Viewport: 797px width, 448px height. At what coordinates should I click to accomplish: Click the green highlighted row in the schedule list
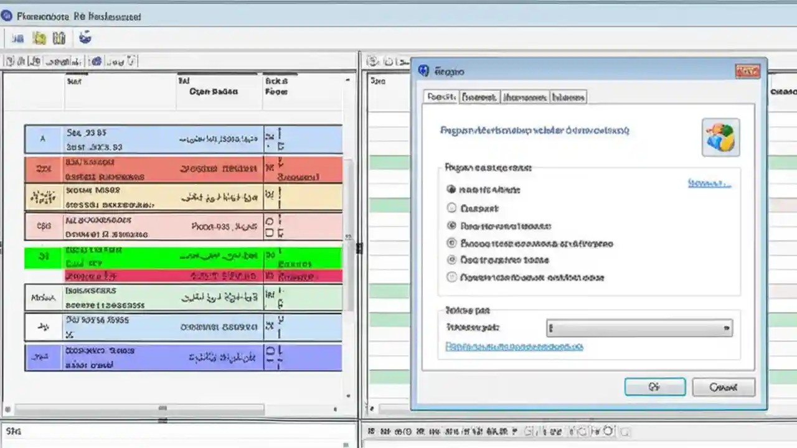pyautogui.click(x=181, y=258)
